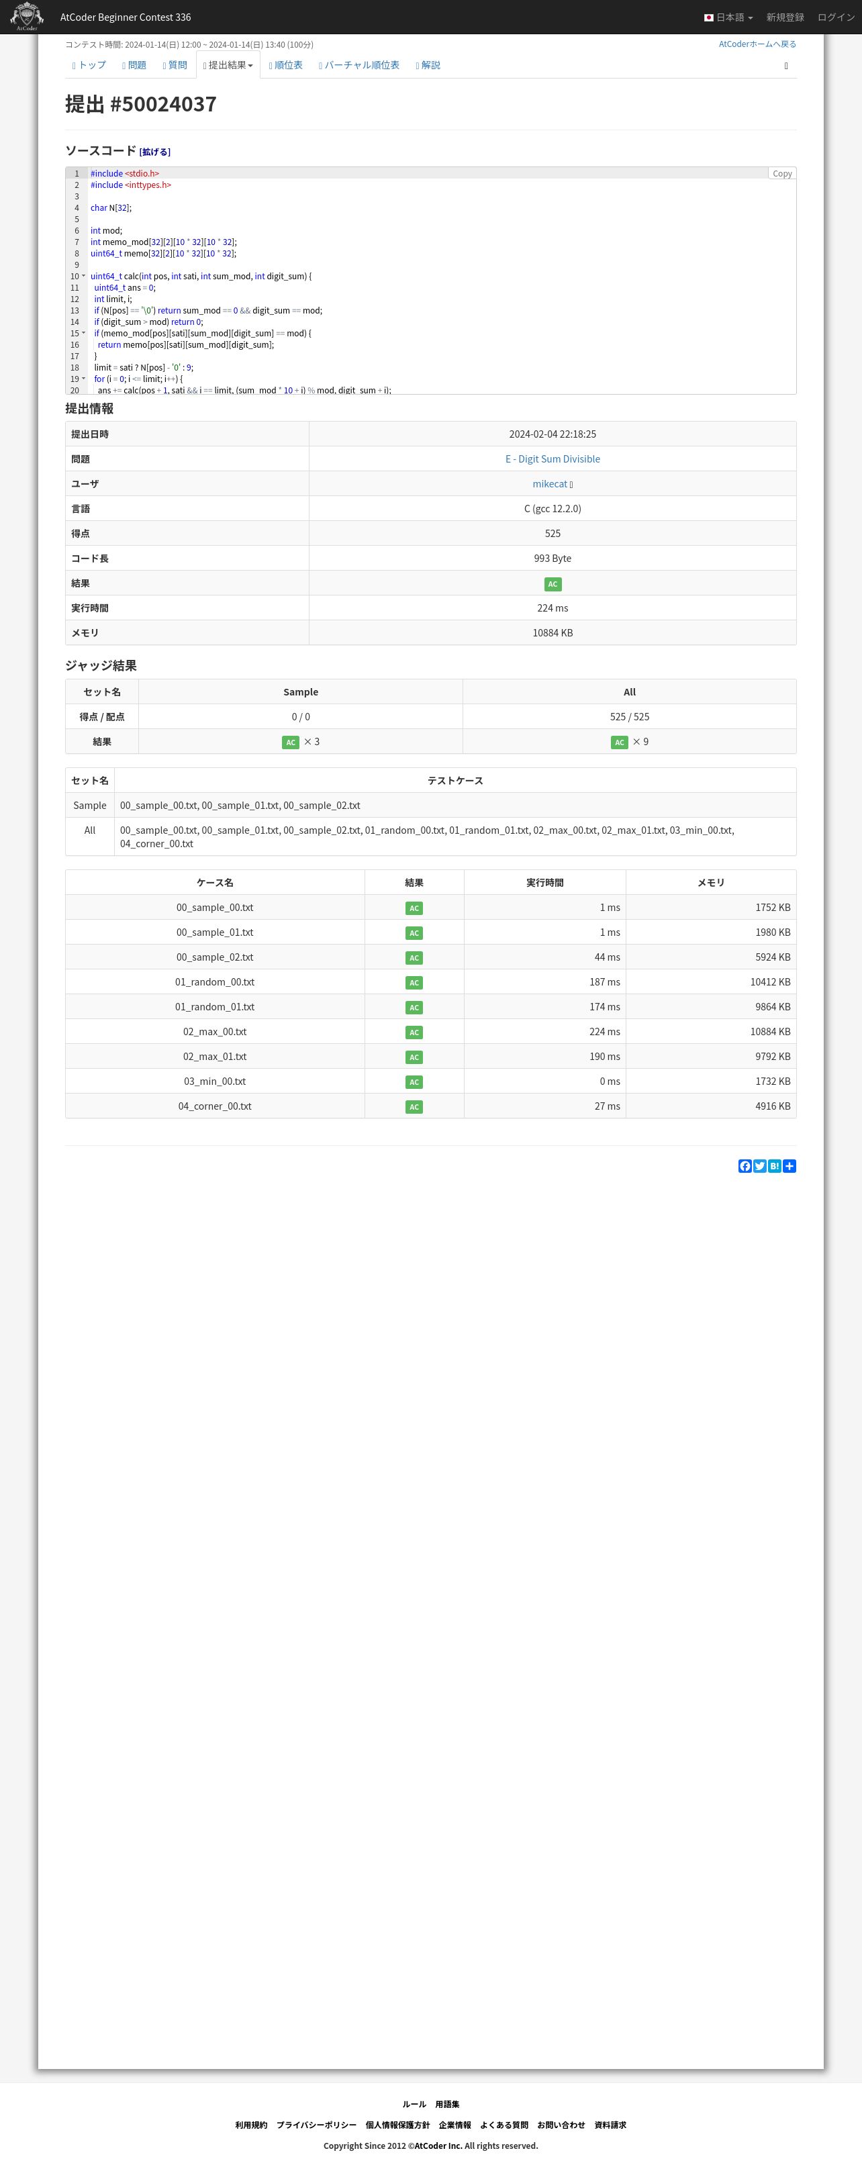Select the 2024-02-04 22:18:25 submission time
The height and width of the screenshot is (2165, 862).
[552, 434]
